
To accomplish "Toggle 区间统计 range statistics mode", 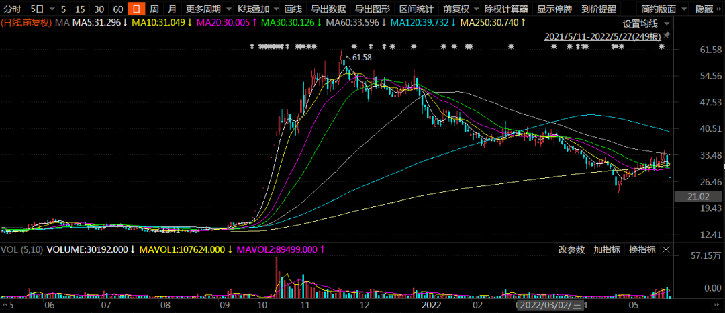I will (417, 9).
